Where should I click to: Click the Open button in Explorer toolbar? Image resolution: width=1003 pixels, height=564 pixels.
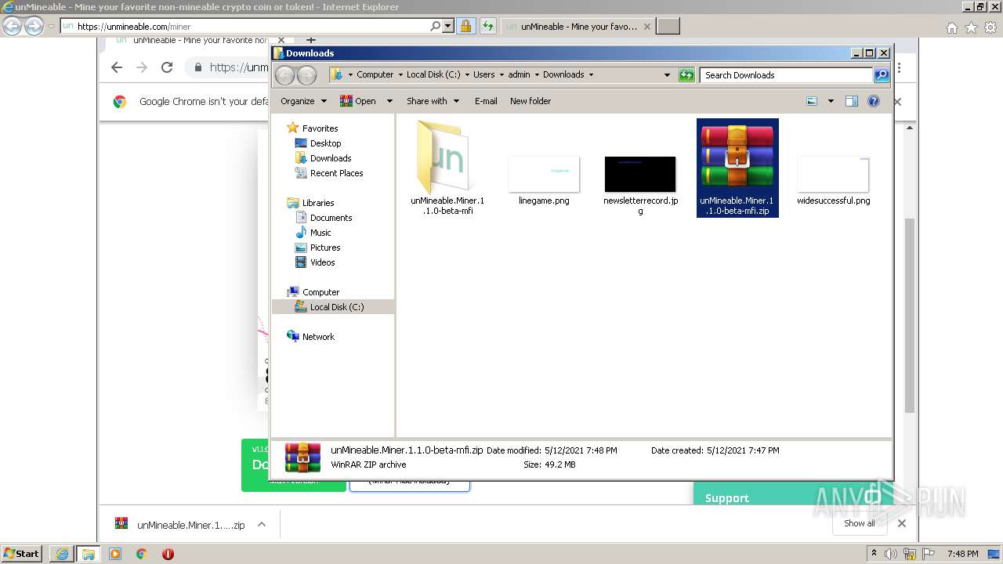pos(357,101)
